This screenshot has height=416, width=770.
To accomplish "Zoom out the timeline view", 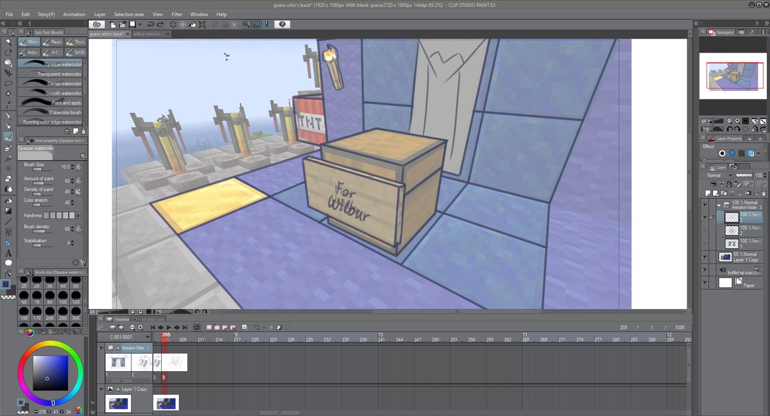I will (132, 327).
